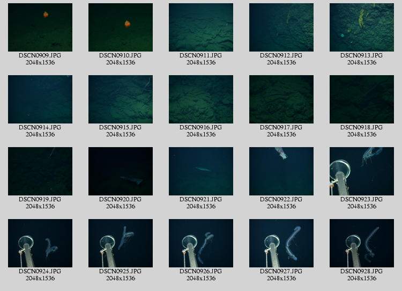Click thumbnail image DSCN0917.JPG
Viewport: 402px width, 291px height.
281,99
